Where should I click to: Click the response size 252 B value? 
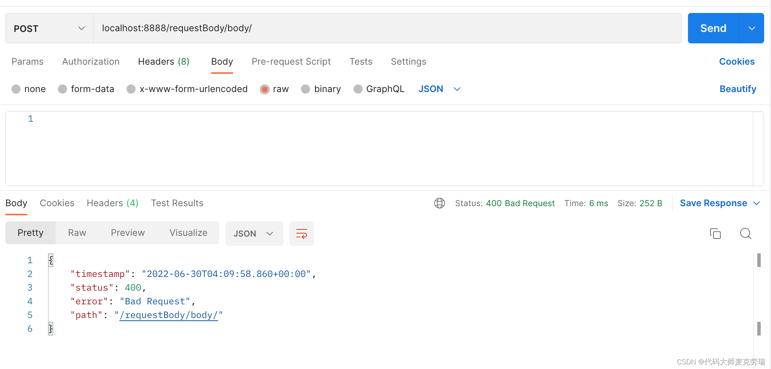point(651,203)
